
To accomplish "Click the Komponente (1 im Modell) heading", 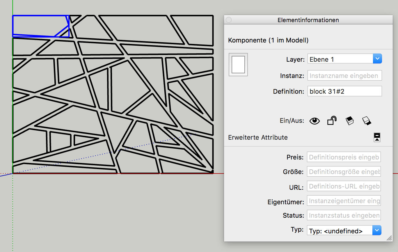I will [268, 40].
